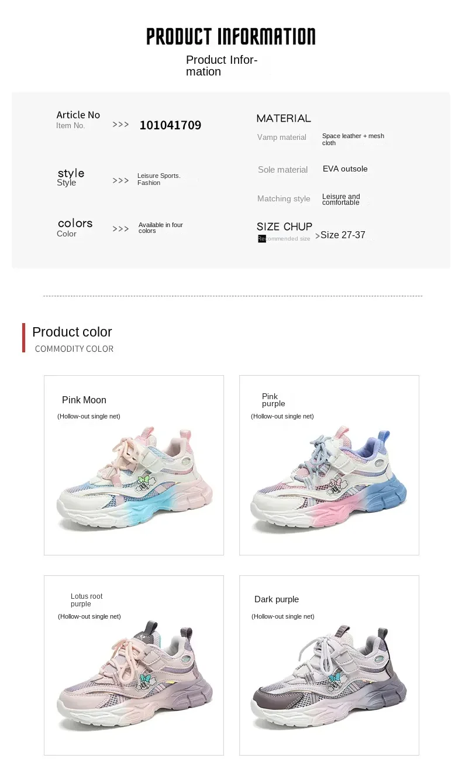Click the arrows beside the Style label
Image resolution: width=462 pixels, height=772 pixels.
point(120,181)
